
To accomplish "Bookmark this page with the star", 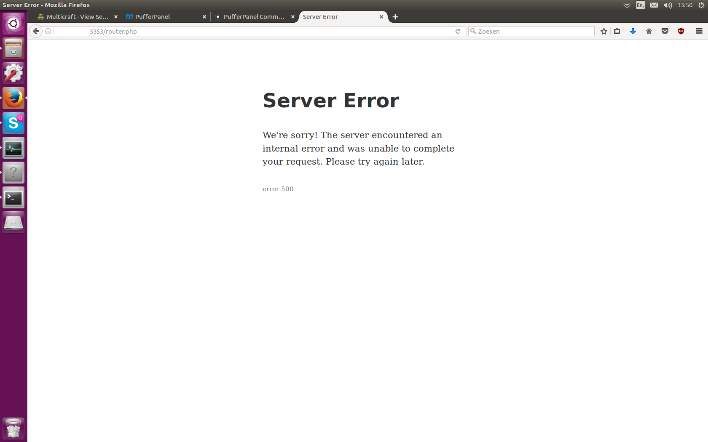I will (x=603, y=31).
